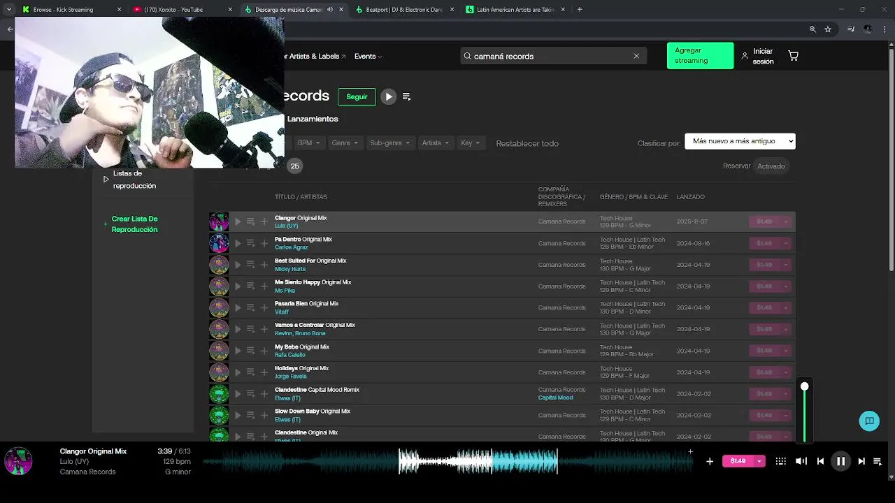
Task: Queue the Pa Dentro track
Action: (250, 243)
